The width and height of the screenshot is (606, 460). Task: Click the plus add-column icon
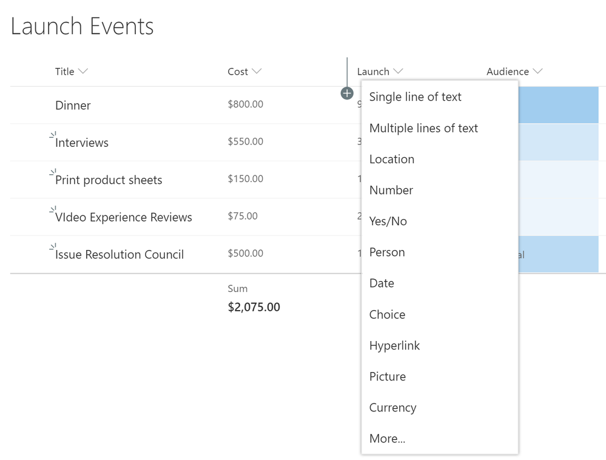click(347, 93)
